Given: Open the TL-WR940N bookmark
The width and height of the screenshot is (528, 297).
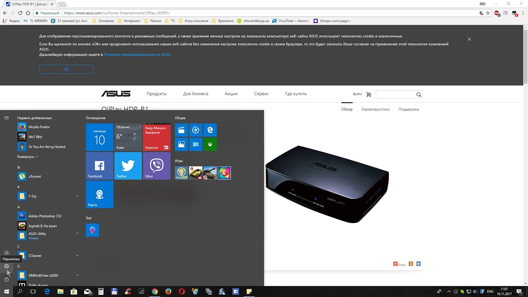Looking at the screenshot, I should (x=35, y=21).
